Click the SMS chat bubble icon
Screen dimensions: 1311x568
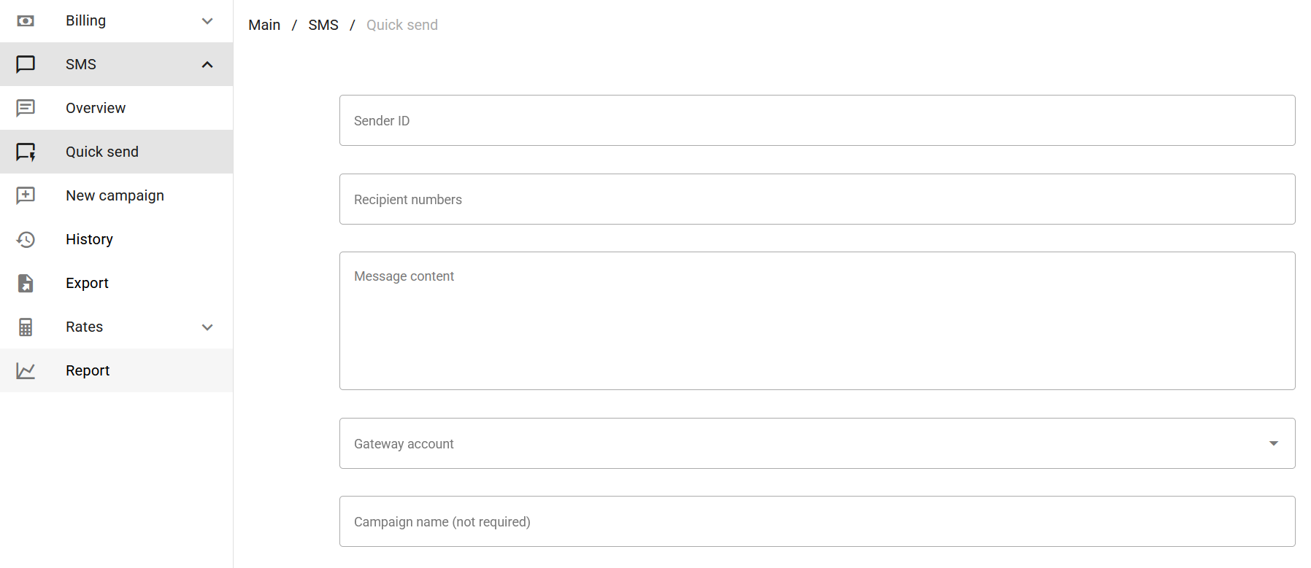pos(26,64)
